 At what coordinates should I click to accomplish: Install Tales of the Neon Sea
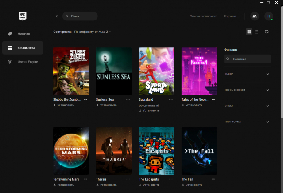[192, 105]
